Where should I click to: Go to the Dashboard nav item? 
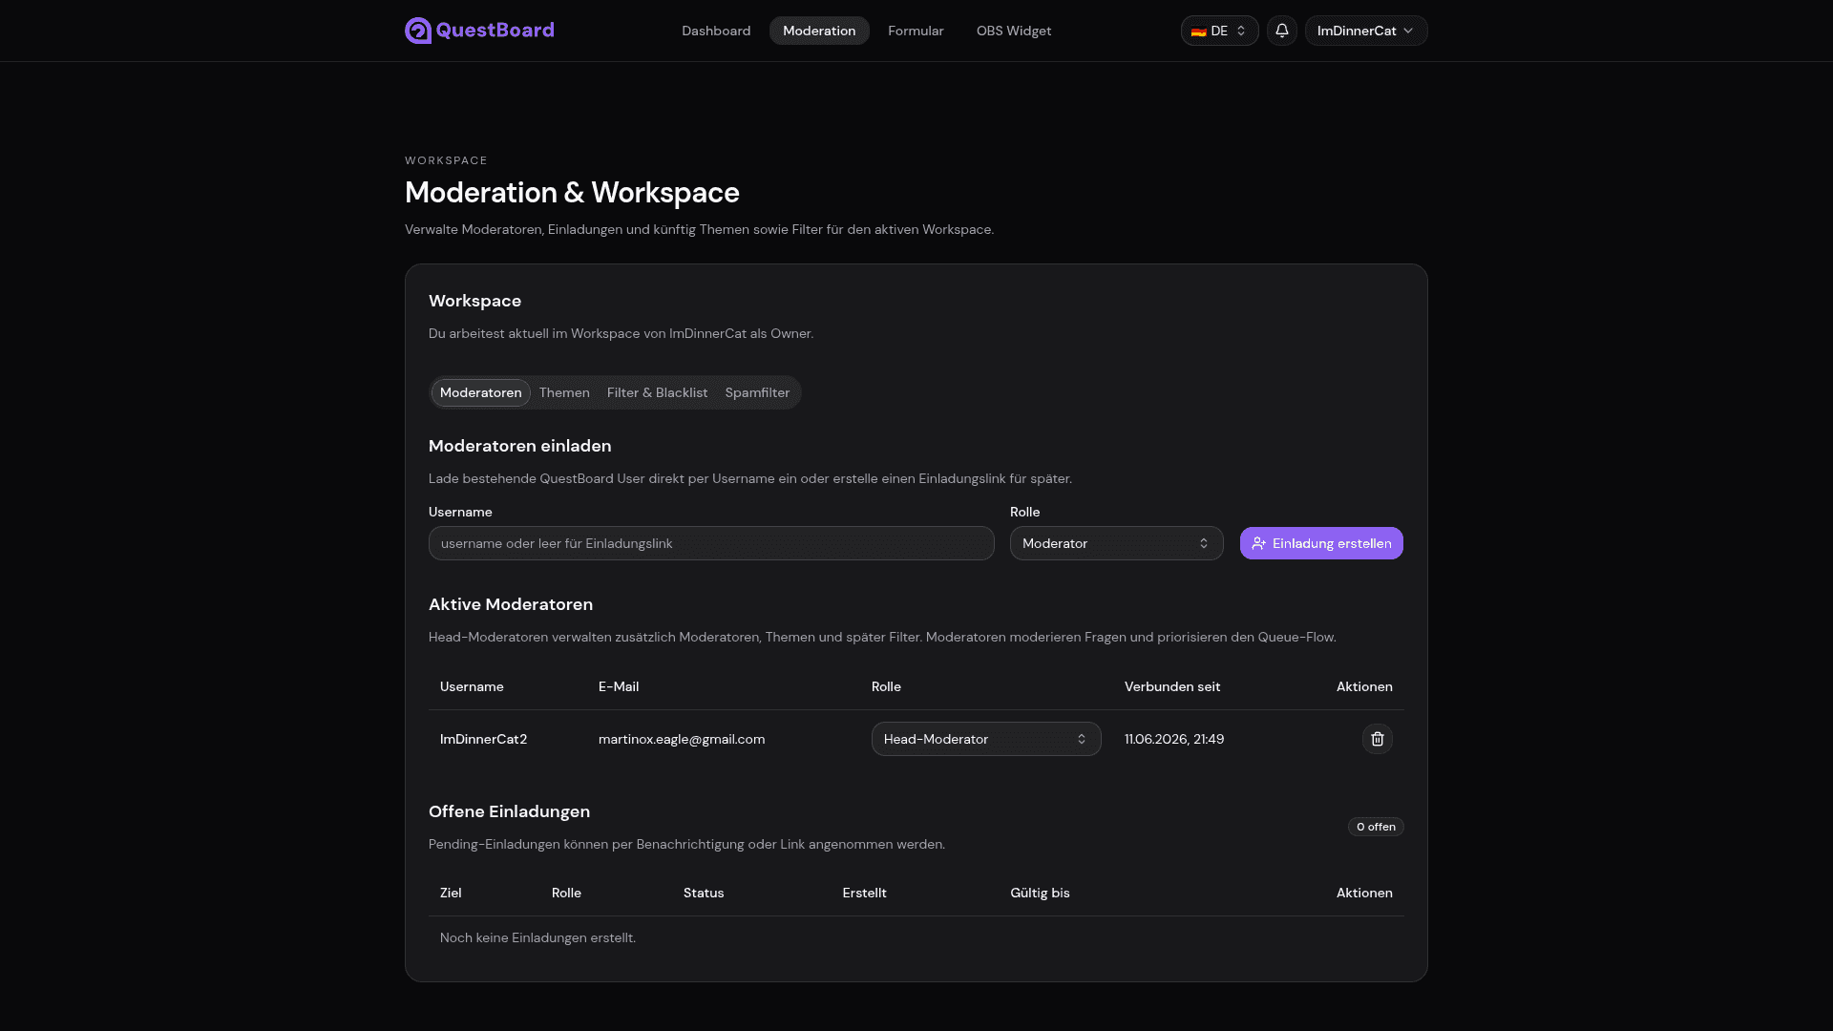716,31
